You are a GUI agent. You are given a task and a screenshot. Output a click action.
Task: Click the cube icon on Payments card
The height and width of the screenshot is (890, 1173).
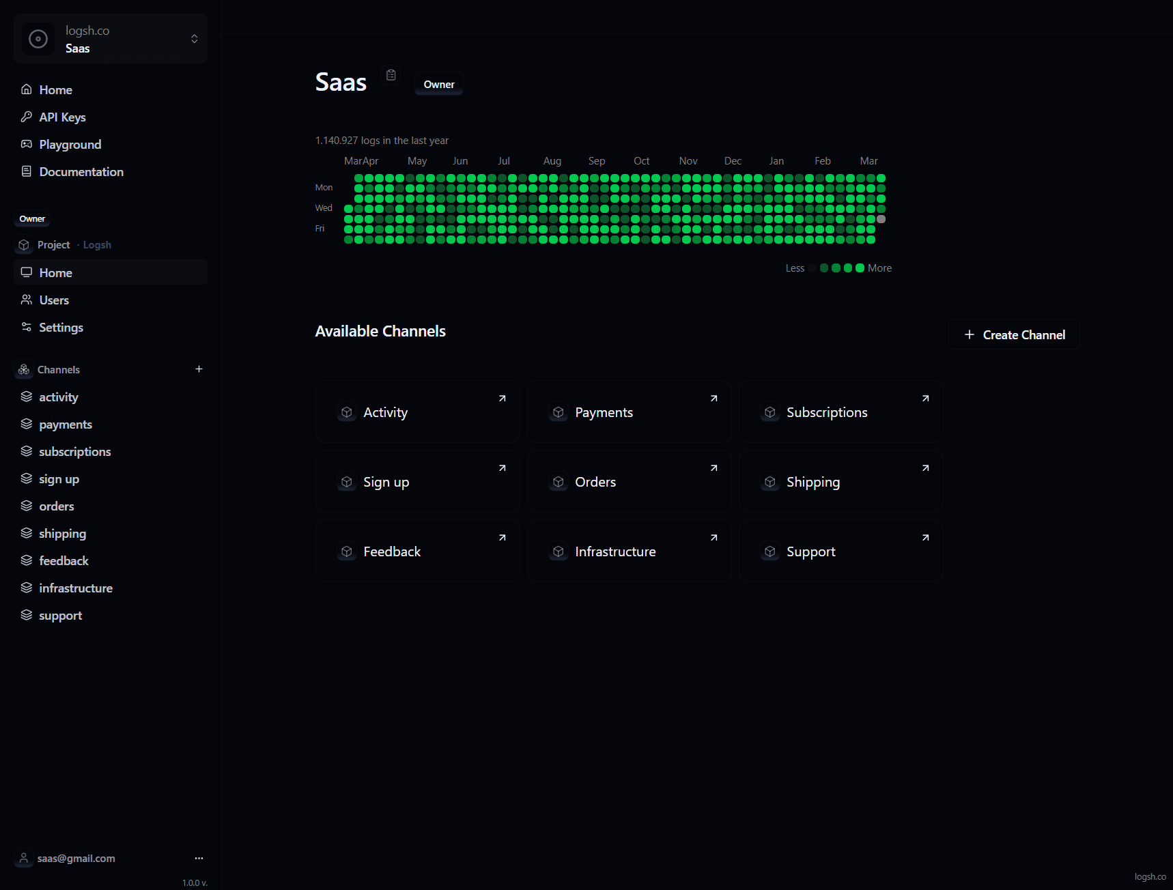[x=559, y=412]
